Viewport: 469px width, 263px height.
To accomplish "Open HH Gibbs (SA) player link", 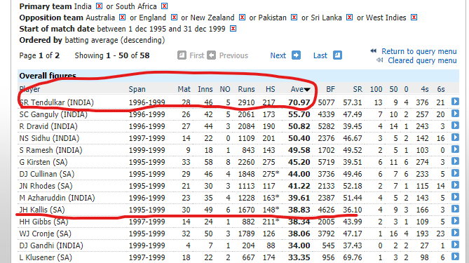I will (43, 222).
